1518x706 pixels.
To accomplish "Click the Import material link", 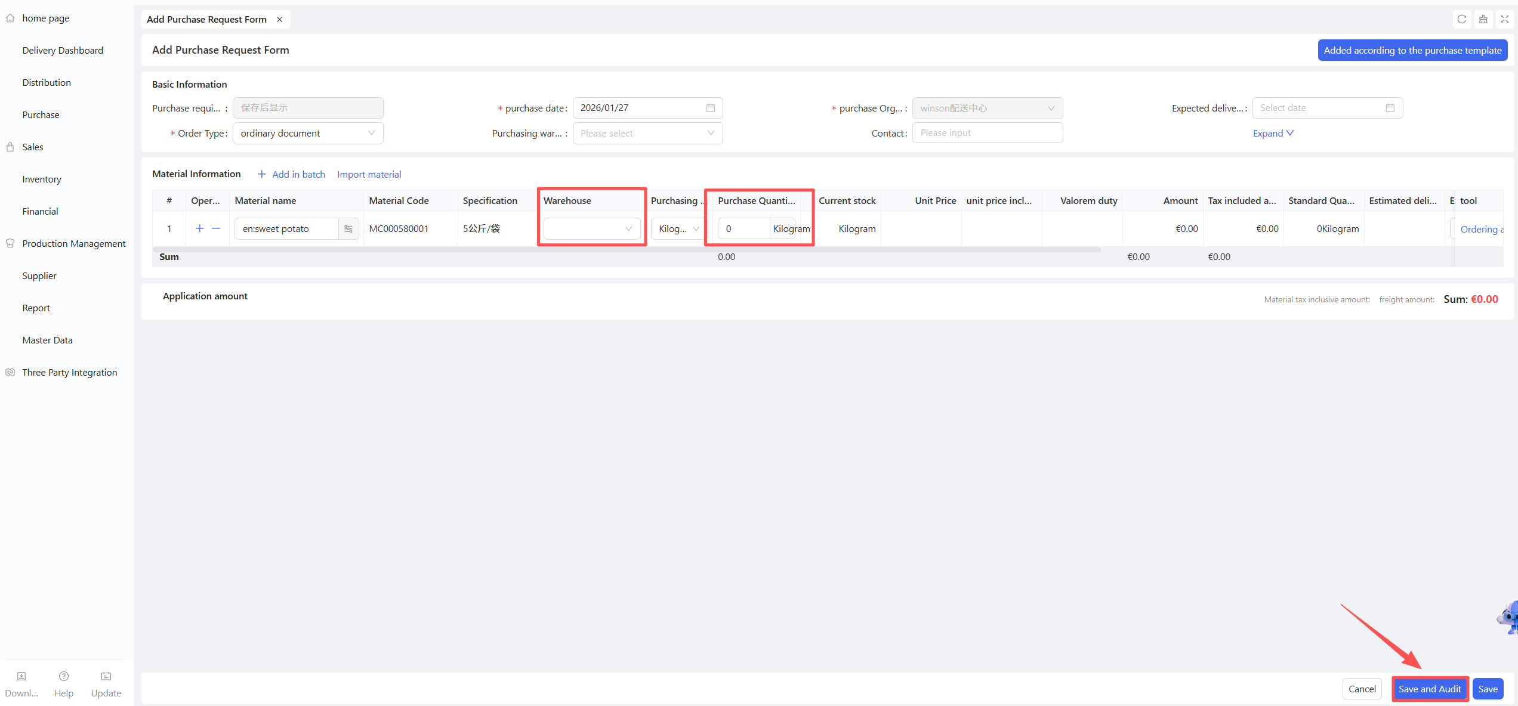I will click(369, 174).
